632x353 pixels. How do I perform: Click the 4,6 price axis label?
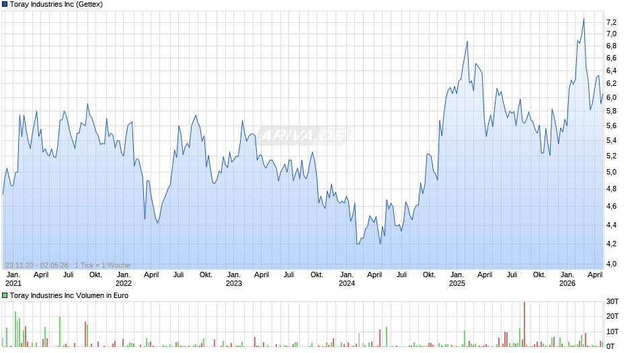pyautogui.click(x=611, y=206)
